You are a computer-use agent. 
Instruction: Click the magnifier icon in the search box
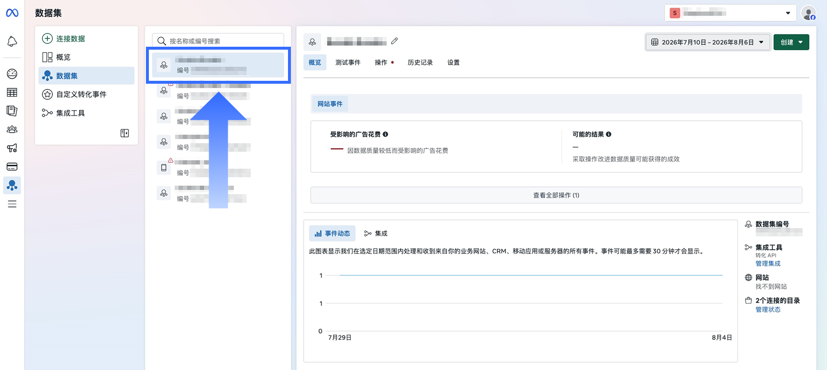[x=162, y=41]
